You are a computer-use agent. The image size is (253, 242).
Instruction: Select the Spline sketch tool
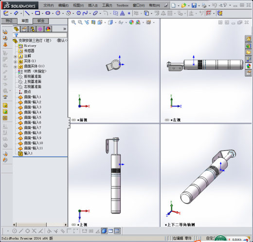coord(85,13)
